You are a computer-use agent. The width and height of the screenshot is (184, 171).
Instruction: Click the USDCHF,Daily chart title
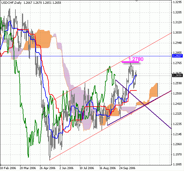point(11,2)
